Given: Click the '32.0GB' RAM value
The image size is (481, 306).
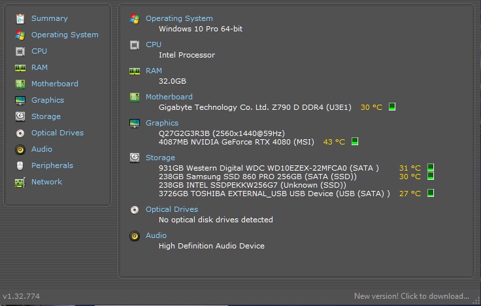Looking at the screenshot, I should coord(173,81).
